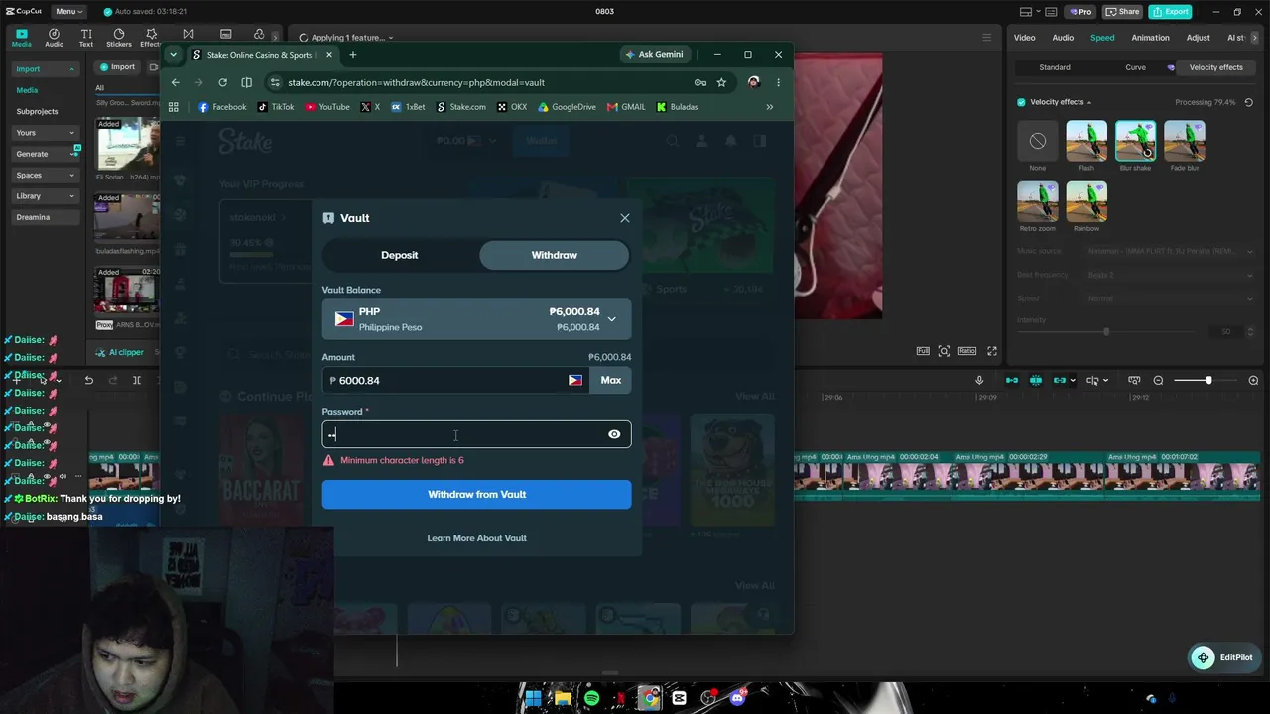Toggle the first green snapping icon in timeline toolbar
This screenshot has height=714, width=1270.
coord(1011,380)
